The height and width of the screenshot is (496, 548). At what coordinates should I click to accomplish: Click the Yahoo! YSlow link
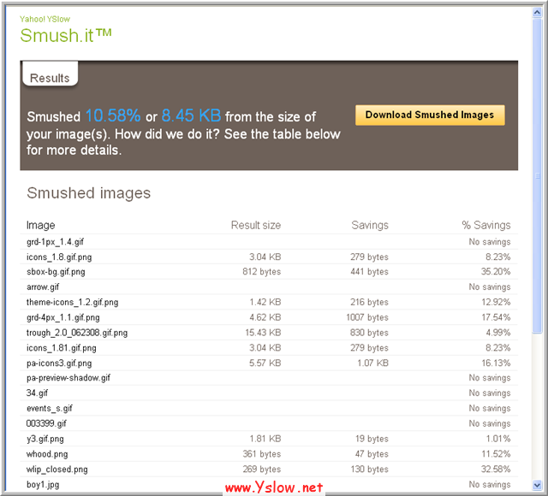(x=45, y=19)
